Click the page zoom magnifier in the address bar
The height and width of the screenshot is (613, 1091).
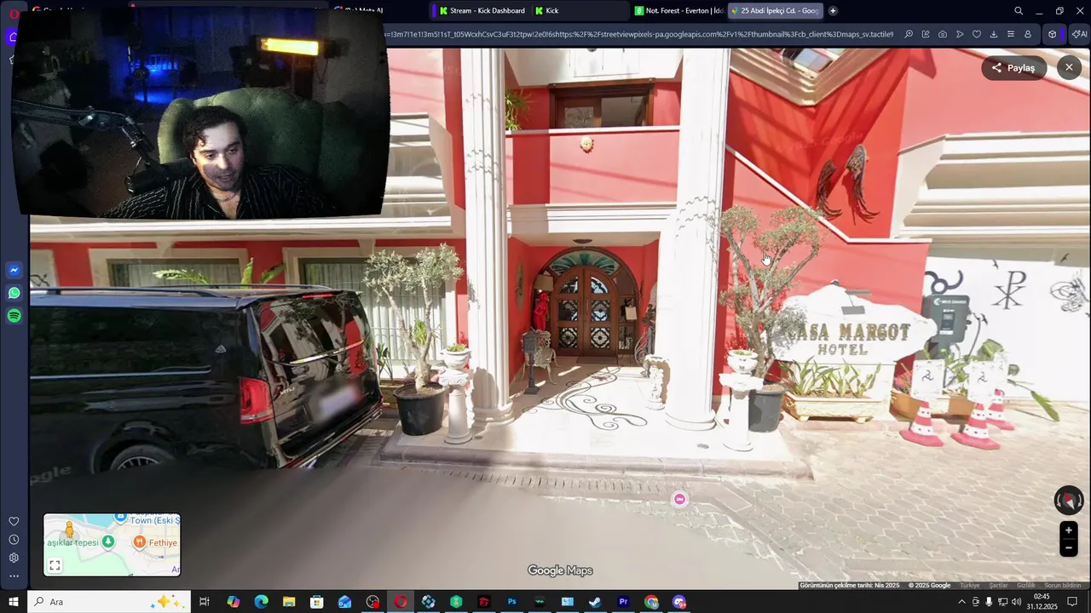pyautogui.click(x=909, y=35)
